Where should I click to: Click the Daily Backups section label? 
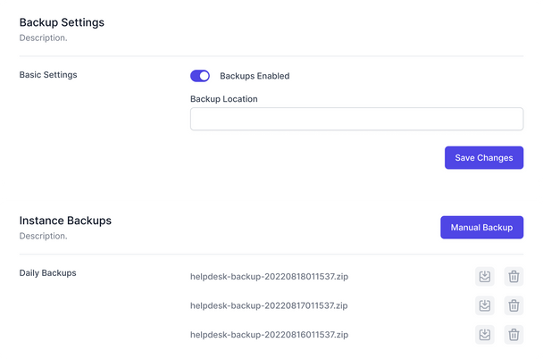pos(48,272)
